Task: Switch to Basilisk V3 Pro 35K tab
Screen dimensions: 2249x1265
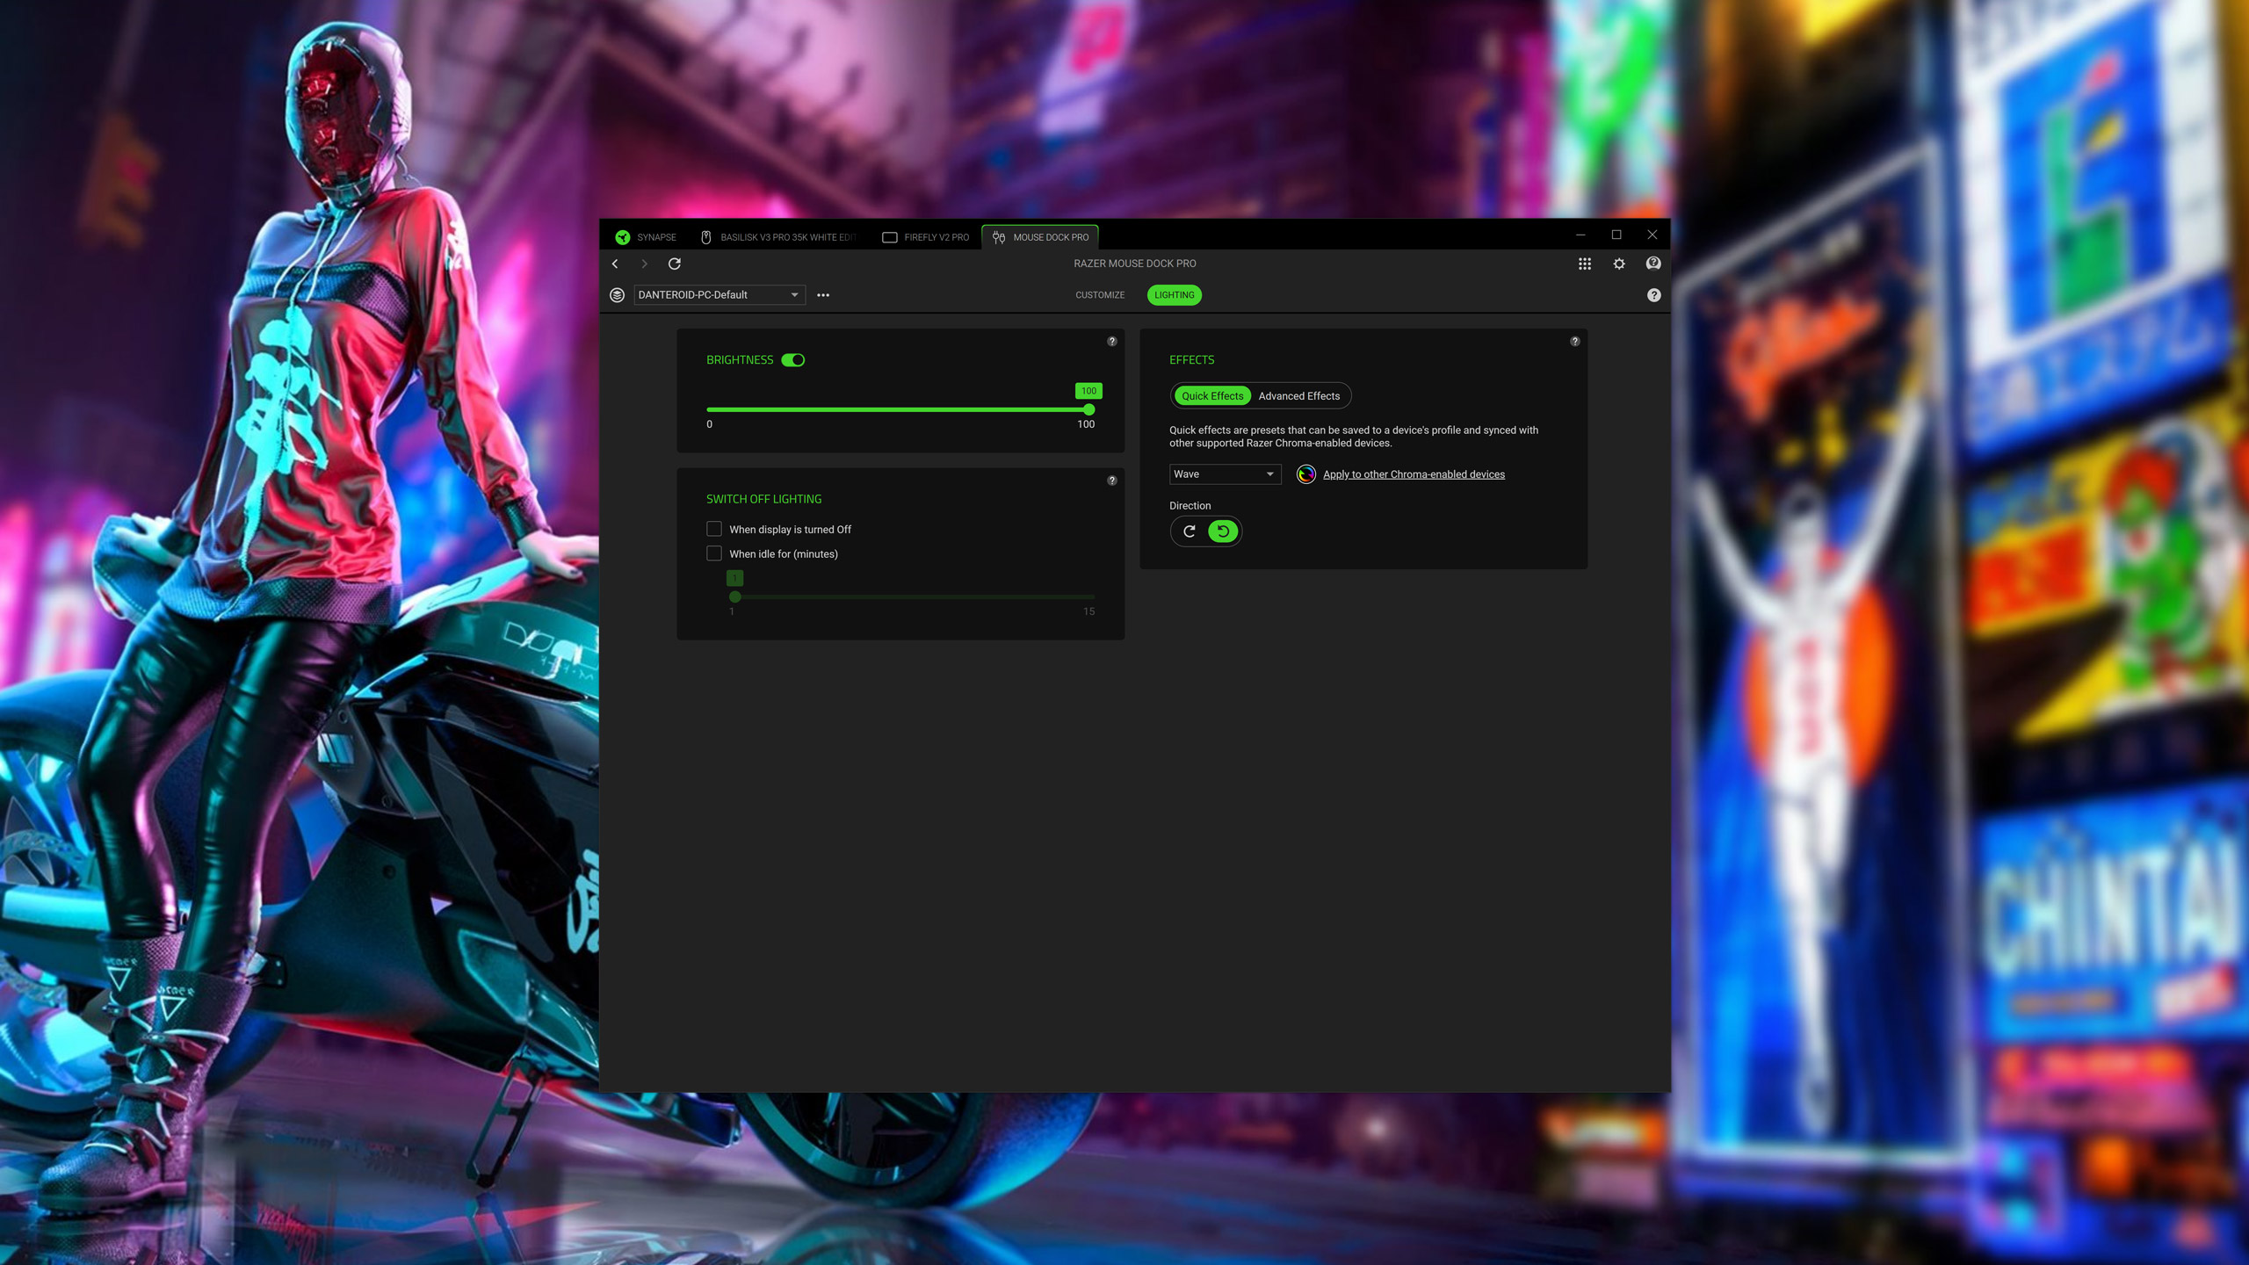Action: coord(777,237)
